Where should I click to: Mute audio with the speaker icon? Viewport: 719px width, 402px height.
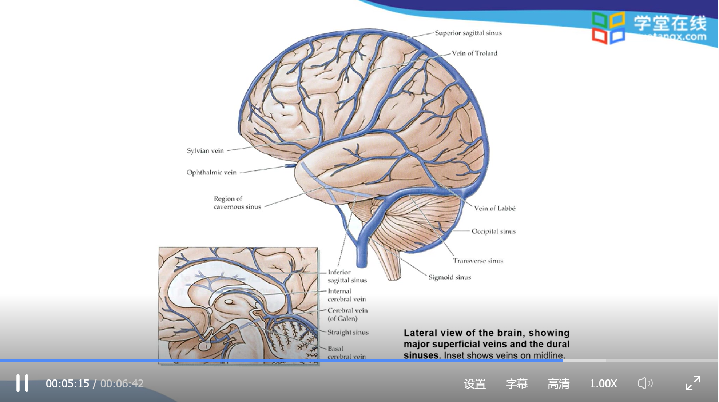click(x=645, y=383)
